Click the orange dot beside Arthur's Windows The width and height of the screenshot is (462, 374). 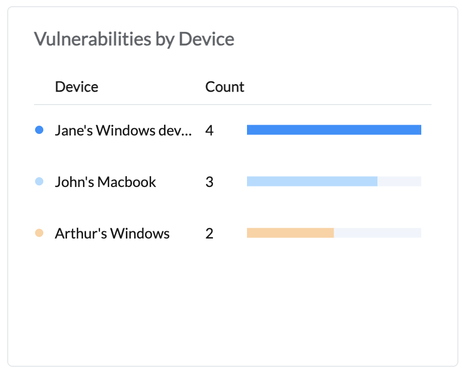(x=39, y=233)
